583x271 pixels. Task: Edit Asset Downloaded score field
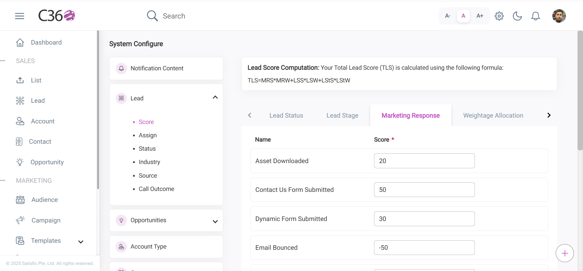tap(424, 161)
